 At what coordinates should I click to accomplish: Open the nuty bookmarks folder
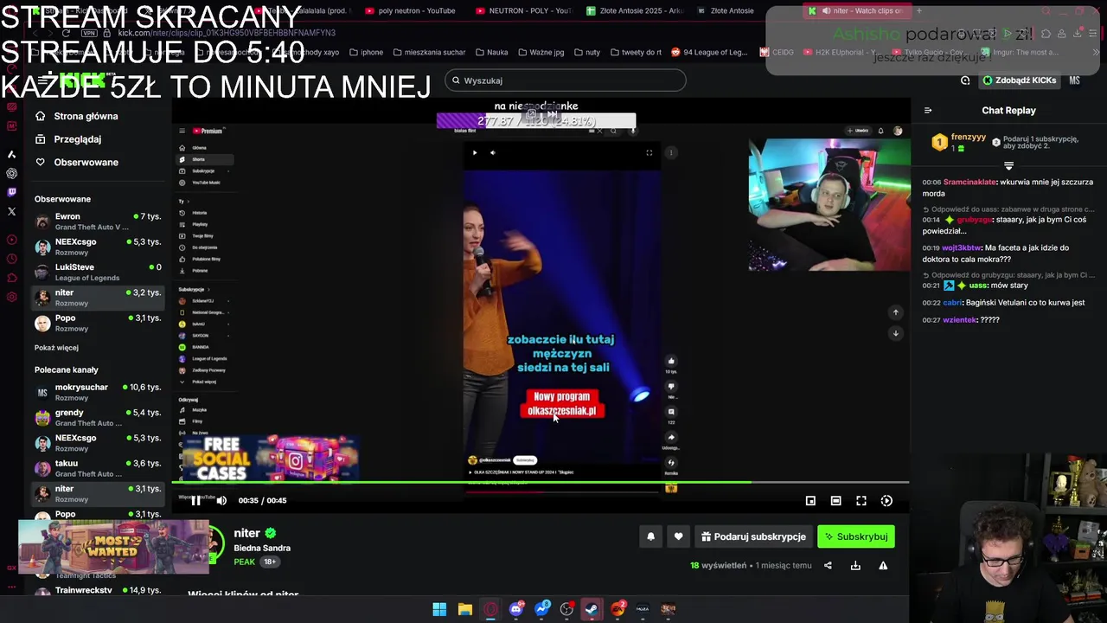pos(586,52)
